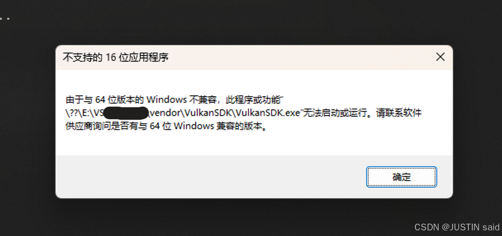Select the number 16 in the title
The image size is (502, 236).
[110, 58]
